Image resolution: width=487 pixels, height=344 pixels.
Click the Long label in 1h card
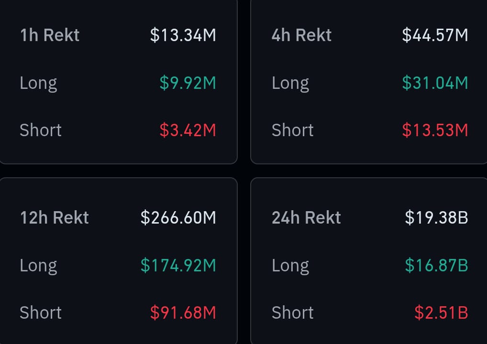pos(39,84)
